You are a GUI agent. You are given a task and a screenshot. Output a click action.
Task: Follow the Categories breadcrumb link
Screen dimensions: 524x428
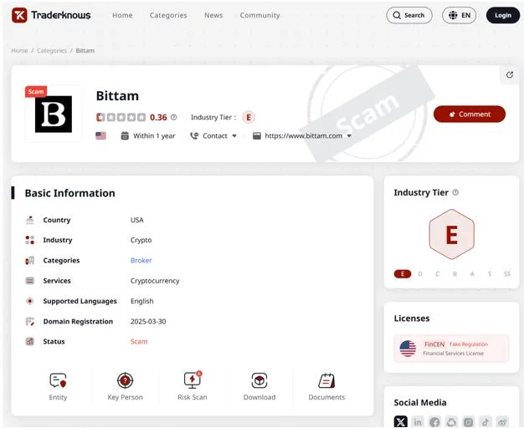[x=52, y=50]
